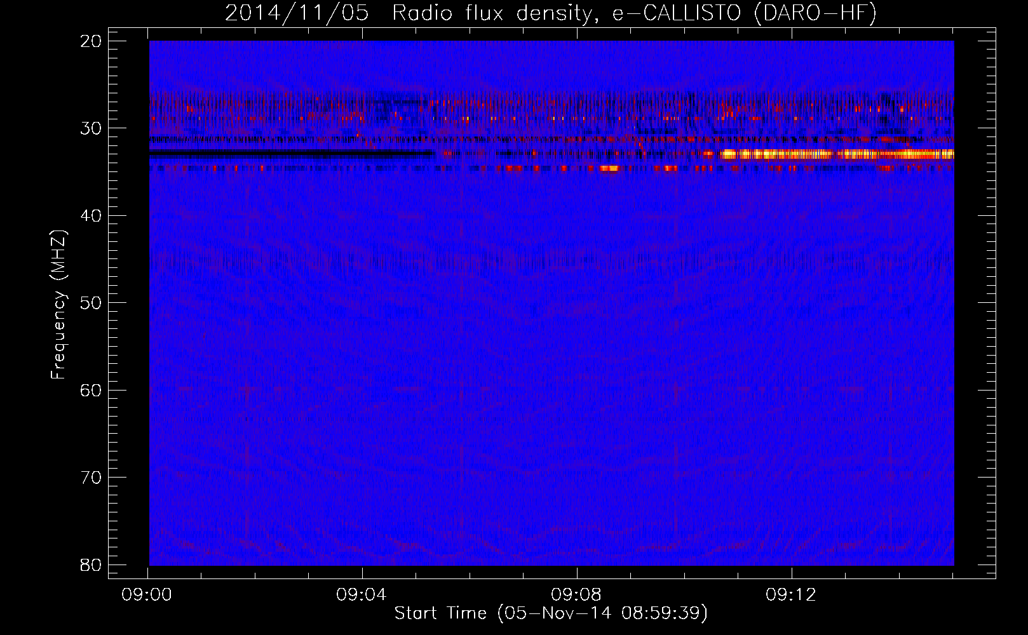Click the "Frequency (MHZ)" axis label
Viewport: 1028px width, 635px height.
[58, 305]
